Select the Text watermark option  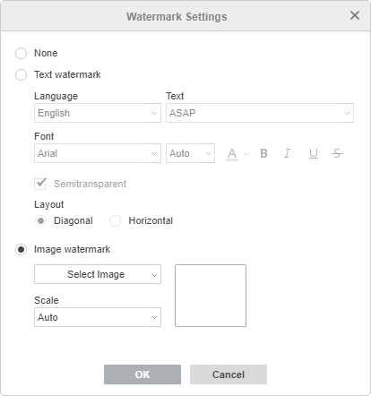pos(21,74)
